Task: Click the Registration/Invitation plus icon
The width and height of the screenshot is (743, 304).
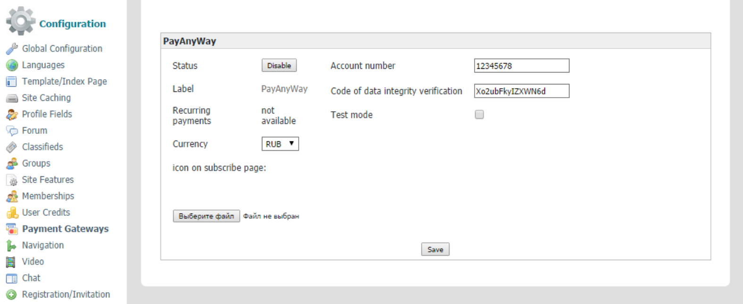Action: coord(11,295)
